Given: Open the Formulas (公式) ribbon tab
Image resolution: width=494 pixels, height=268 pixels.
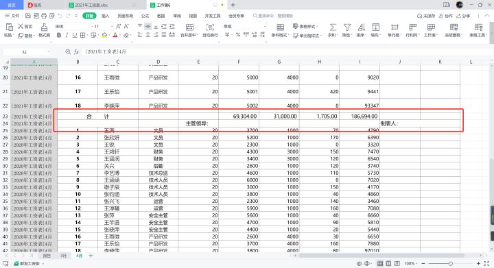Looking at the screenshot, I should 145,16.
